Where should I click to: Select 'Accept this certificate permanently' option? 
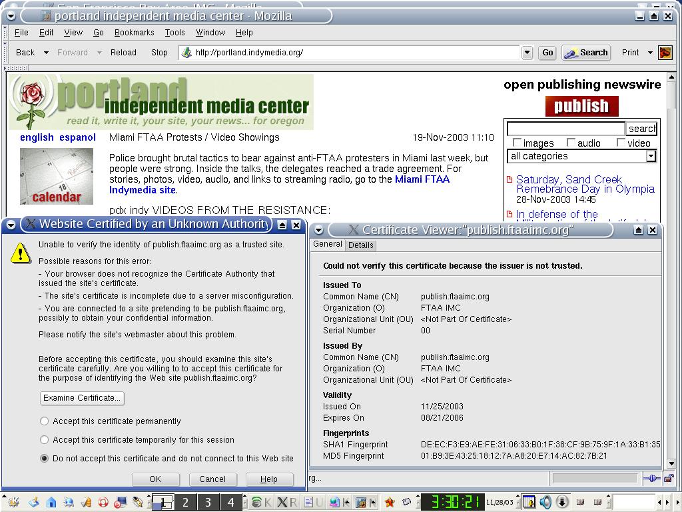pyautogui.click(x=45, y=421)
